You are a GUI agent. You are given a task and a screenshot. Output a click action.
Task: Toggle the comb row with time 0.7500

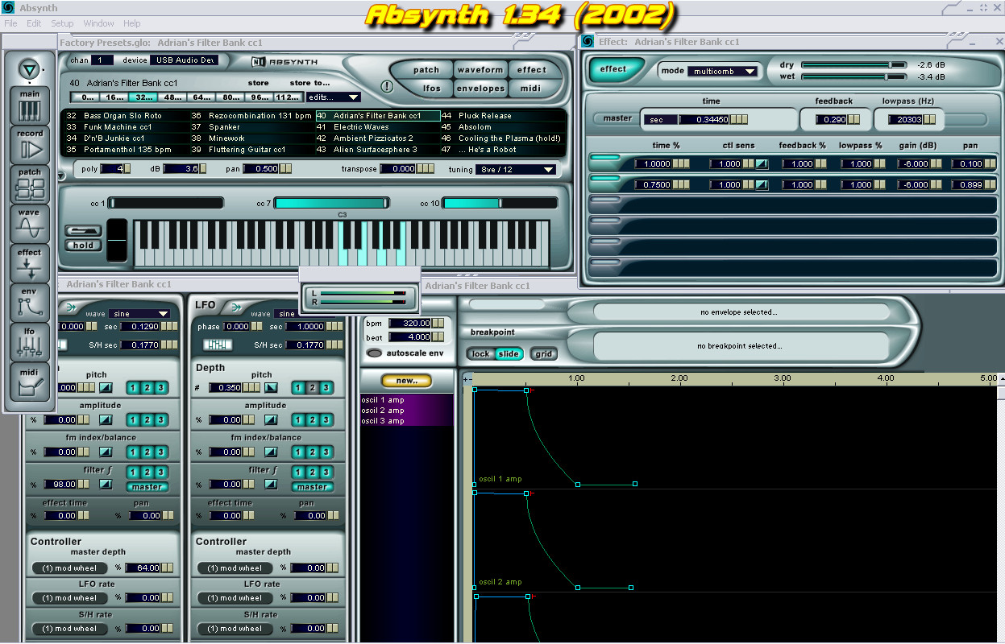pos(605,180)
